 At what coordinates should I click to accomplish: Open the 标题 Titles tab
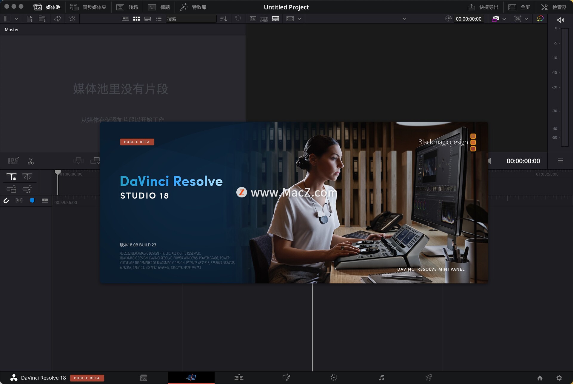(159, 7)
